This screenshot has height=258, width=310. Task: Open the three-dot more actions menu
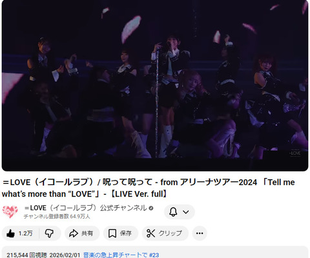pyautogui.click(x=200, y=233)
